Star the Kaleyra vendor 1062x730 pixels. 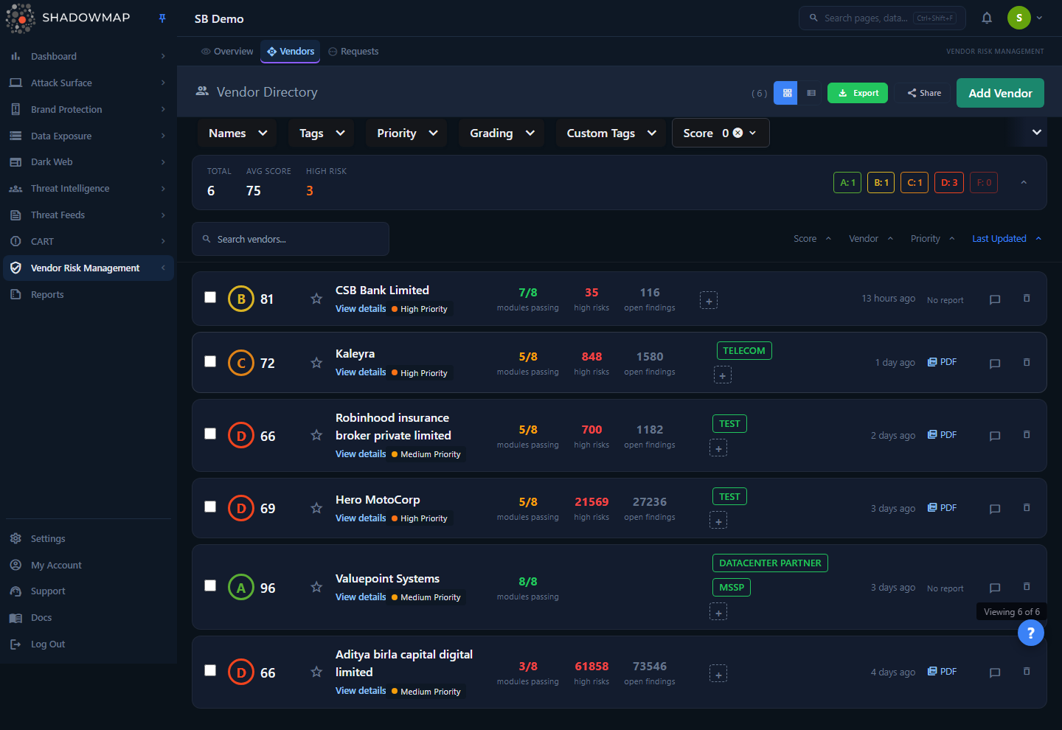(x=316, y=363)
